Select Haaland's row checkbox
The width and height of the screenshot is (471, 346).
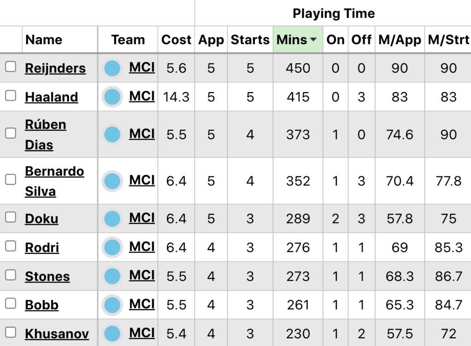(x=11, y=96)
